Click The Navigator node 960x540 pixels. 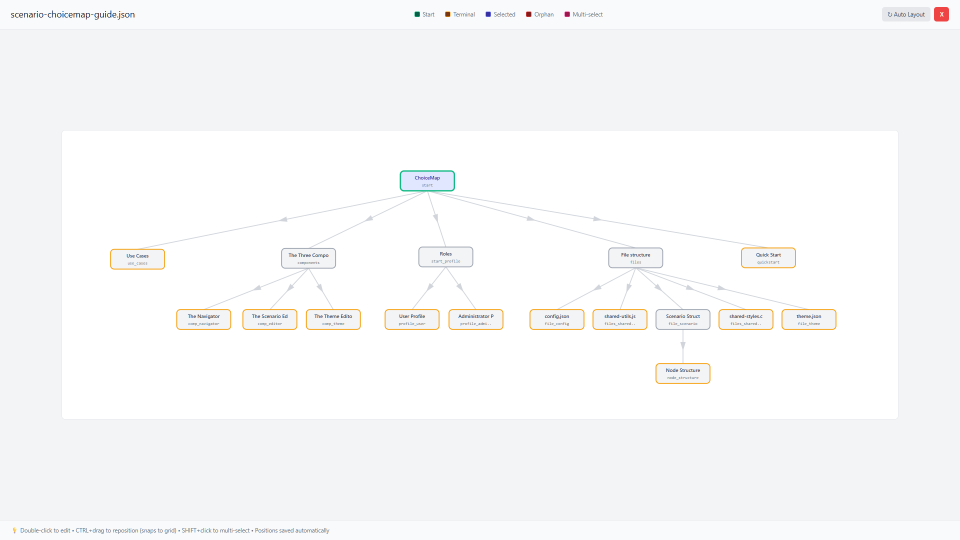coord(203,319)
